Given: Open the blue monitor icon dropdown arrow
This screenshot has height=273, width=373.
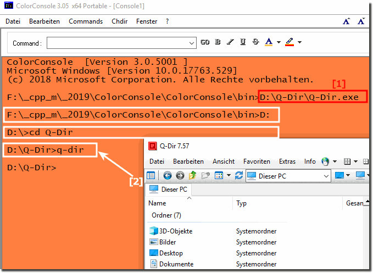Looking at the screenshot, I should click(x=348, y=176).
